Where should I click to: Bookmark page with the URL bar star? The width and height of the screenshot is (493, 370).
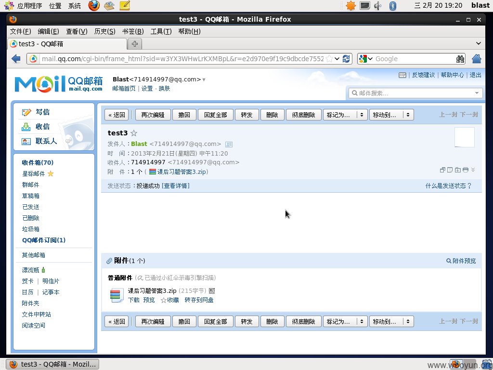[x=329, y=59]
